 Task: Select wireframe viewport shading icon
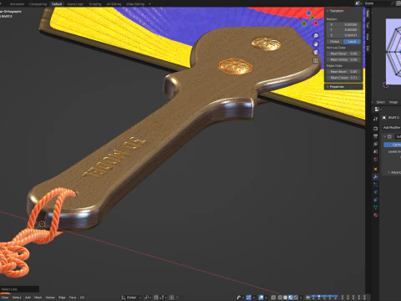point(280,298)
